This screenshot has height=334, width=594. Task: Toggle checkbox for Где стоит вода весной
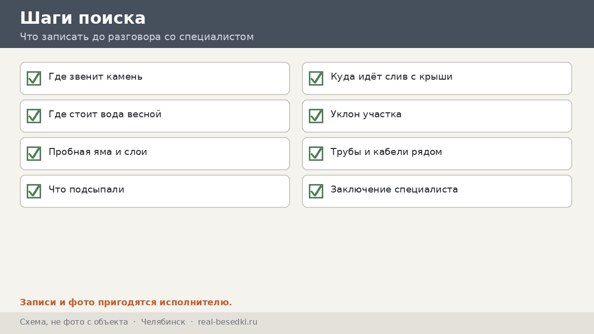coord(34,116)
